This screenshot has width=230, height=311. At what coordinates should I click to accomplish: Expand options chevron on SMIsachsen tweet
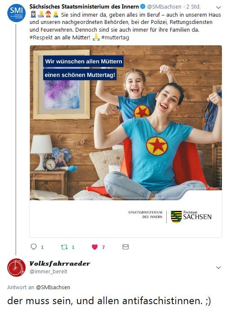coord(218,8)
